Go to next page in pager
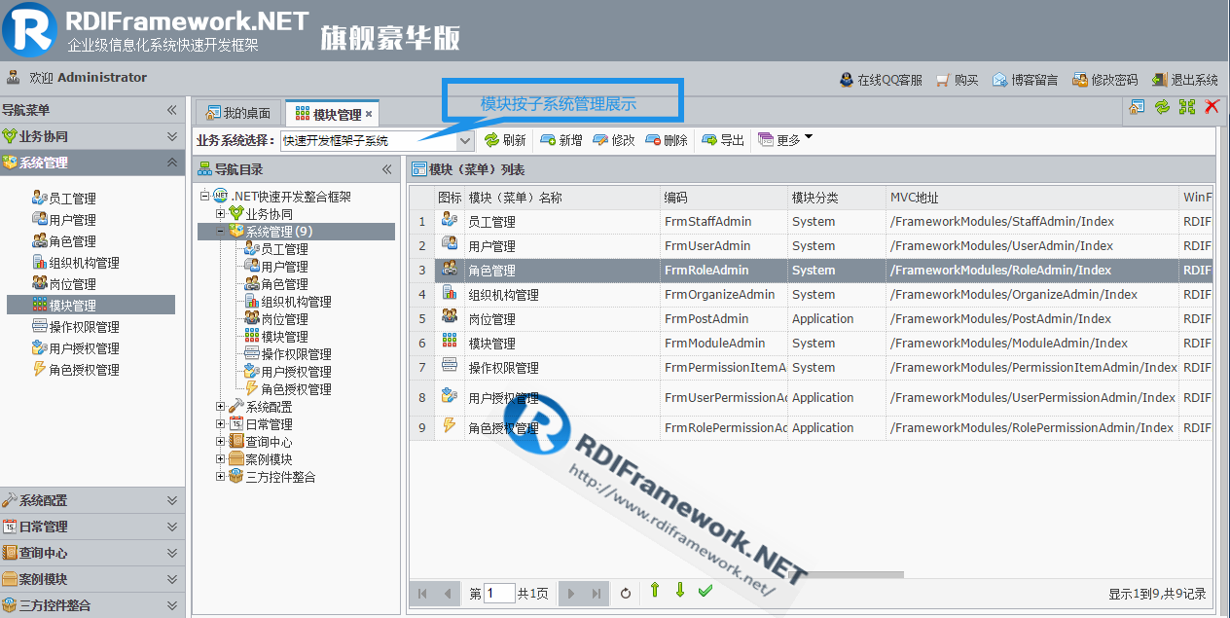 point(572,593)
